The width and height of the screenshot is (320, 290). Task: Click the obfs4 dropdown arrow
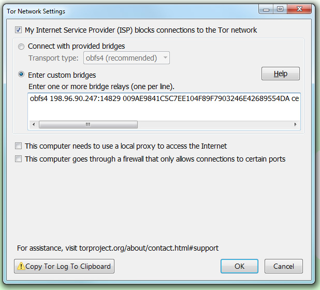(165, 58)
